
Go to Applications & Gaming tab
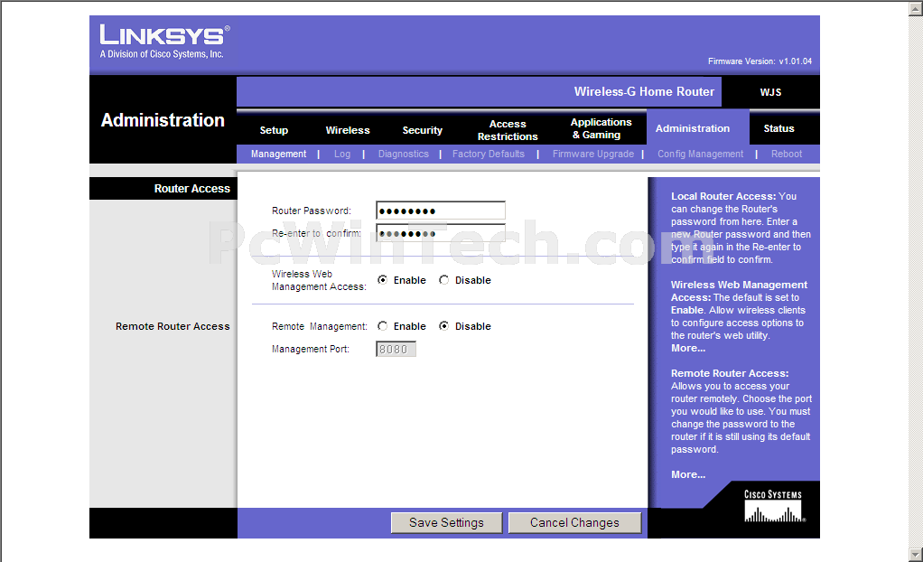tap(601, 128)
